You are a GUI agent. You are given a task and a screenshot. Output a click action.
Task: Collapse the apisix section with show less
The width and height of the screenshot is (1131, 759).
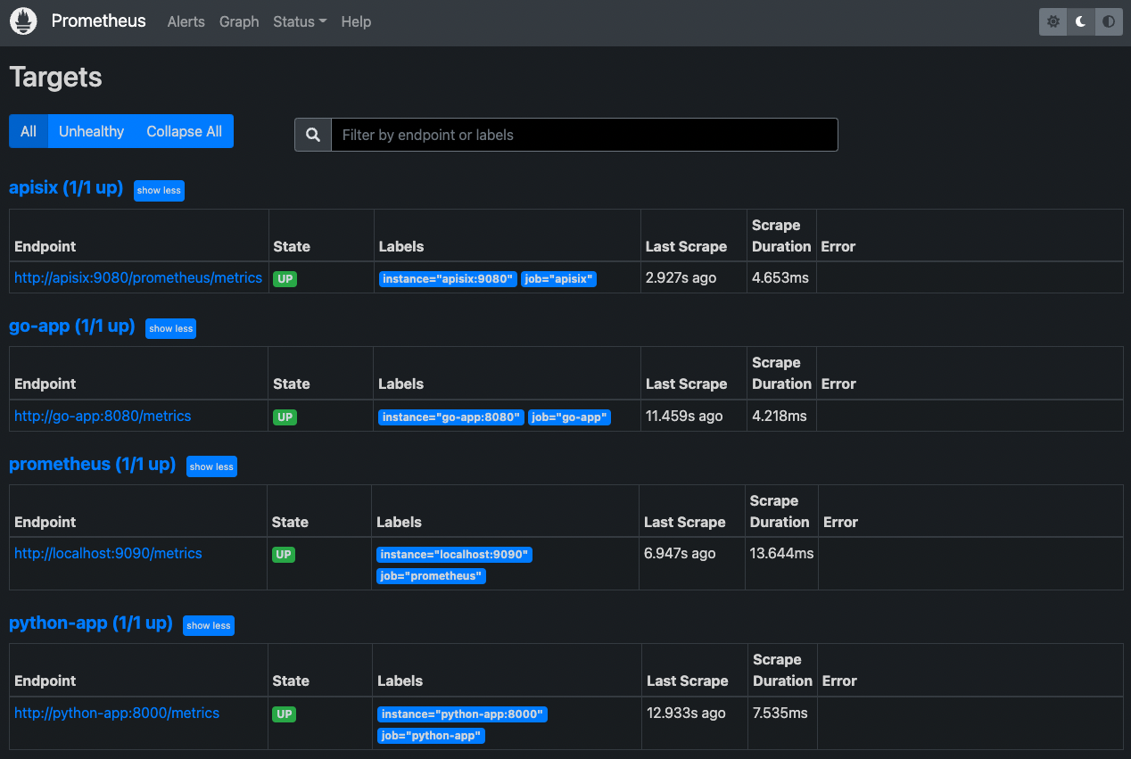tap(159, 190)
